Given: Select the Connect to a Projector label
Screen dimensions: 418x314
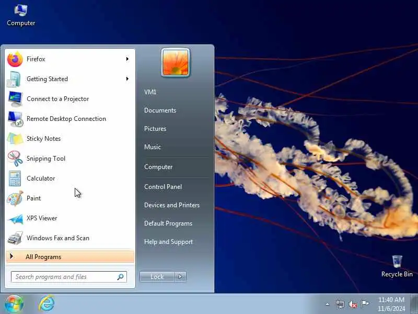Looking at the screenshot, I should 57,99.
